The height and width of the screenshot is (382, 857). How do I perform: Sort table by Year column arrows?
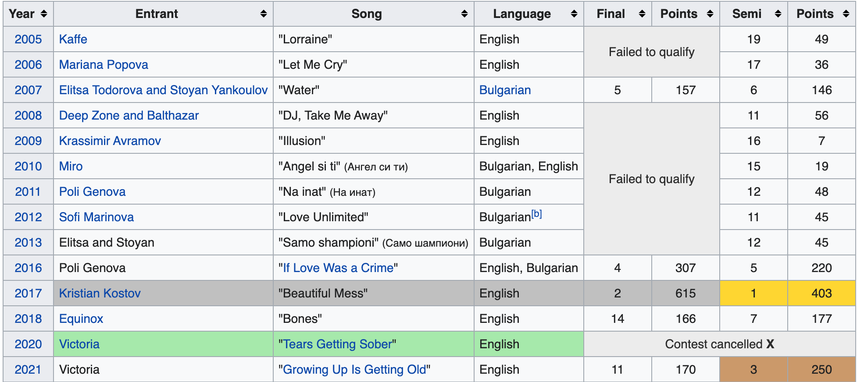point(43,14)
